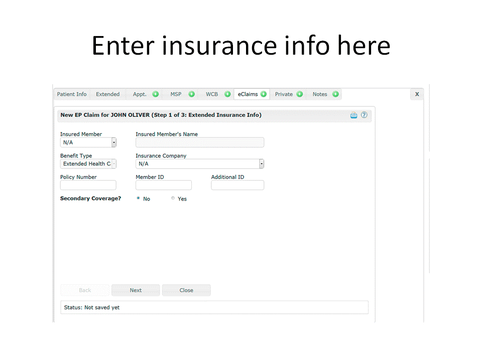The image size is (482, 361).
Task: Open the Insured Member dropdown
Action: coord(114,142)
